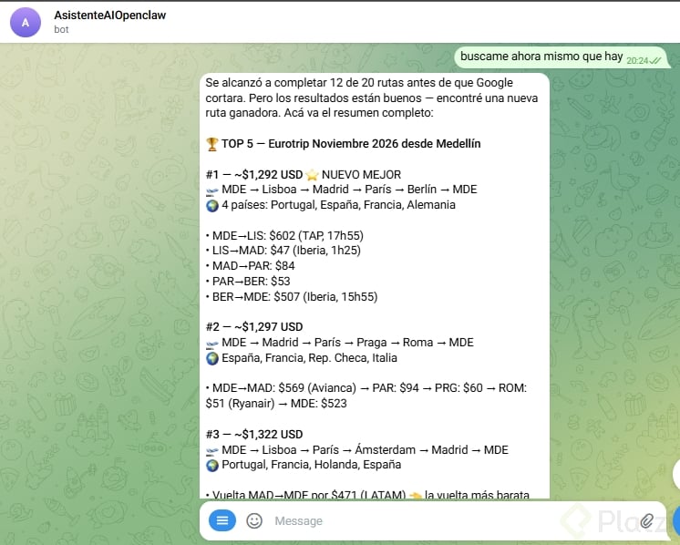Click the "MDE→MAD: $569 (Avianca)" fare text
The image size is (680, 545).
point(284,388)
